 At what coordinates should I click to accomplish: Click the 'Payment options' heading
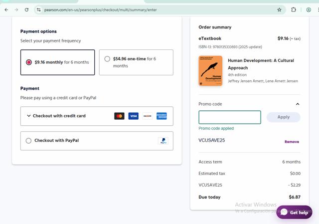click(x=38, y=31)
